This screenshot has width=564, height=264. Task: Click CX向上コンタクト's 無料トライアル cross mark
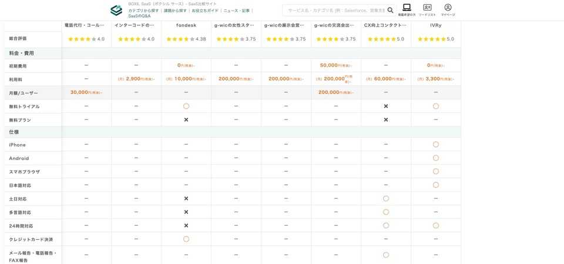(x=385, y=106)
